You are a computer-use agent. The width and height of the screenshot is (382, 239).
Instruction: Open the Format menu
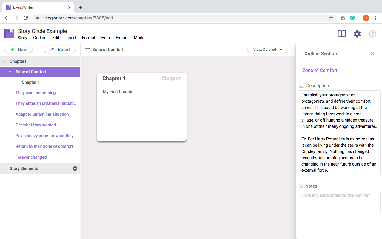pyautogui.click(x=89, y=38)
